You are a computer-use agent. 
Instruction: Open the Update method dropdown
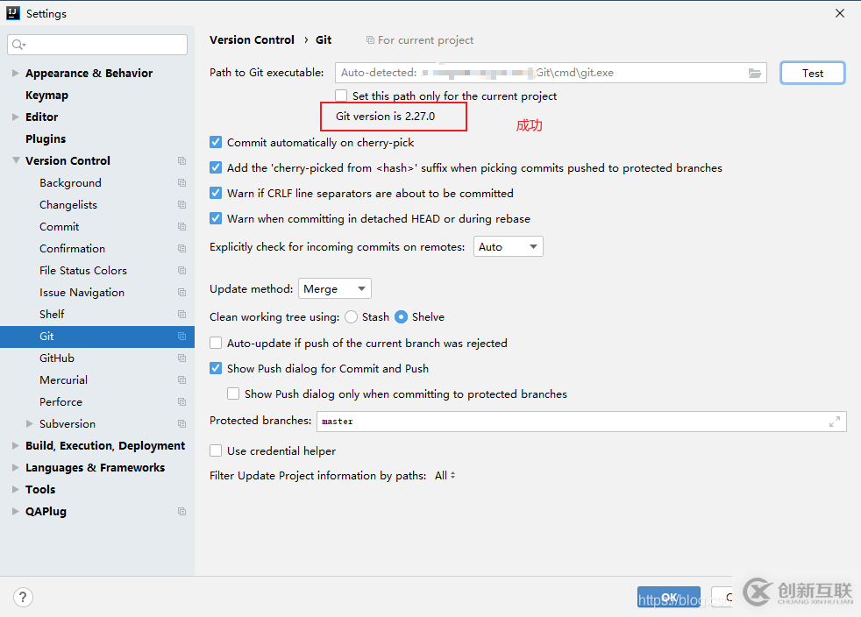click(x=334, y=287)
